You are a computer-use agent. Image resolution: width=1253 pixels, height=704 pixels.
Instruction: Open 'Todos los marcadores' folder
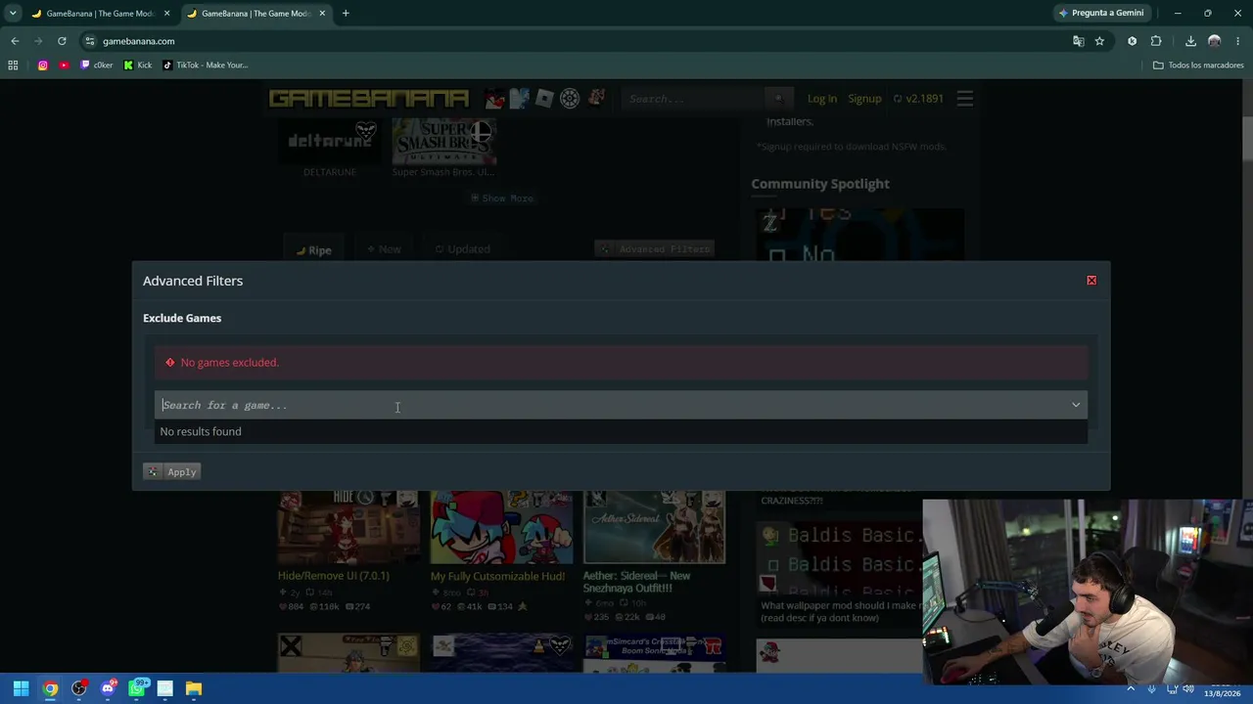pyautogui.click(x=1198, y=66)
